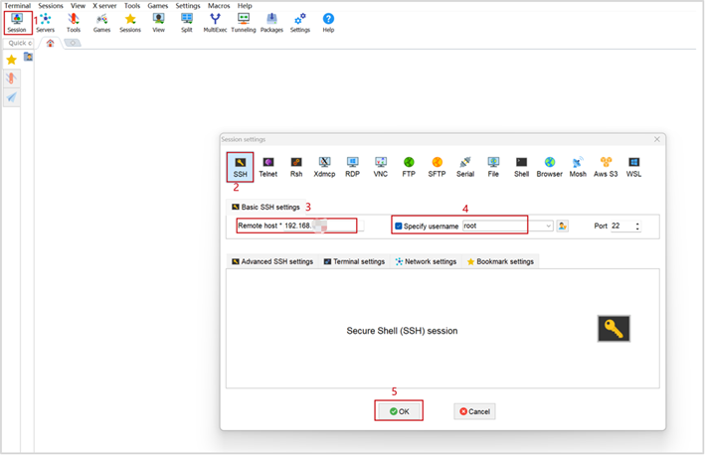Select the Serial session type
This screenshot has height=455, width=705.
pyautogui.click(x=465, y=166)
